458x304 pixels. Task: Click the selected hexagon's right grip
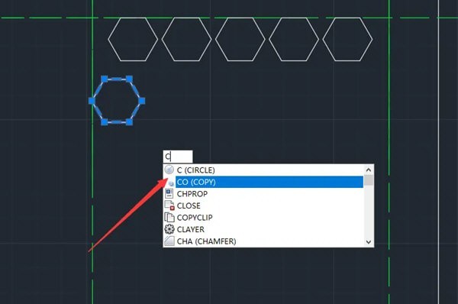coord(142,101)
